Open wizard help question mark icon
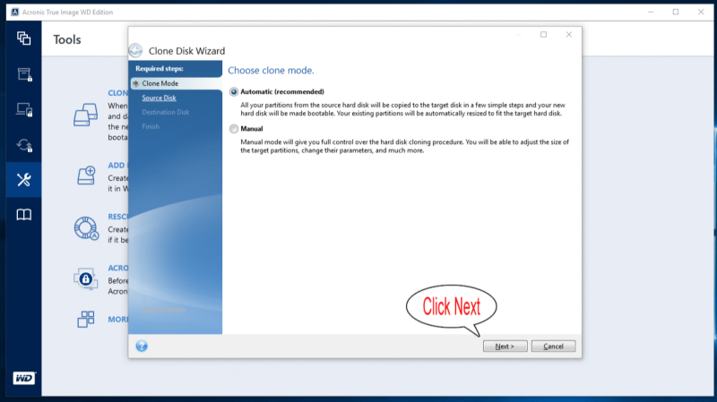The height and width of the screenshot is (402, 717). (142, 346)
